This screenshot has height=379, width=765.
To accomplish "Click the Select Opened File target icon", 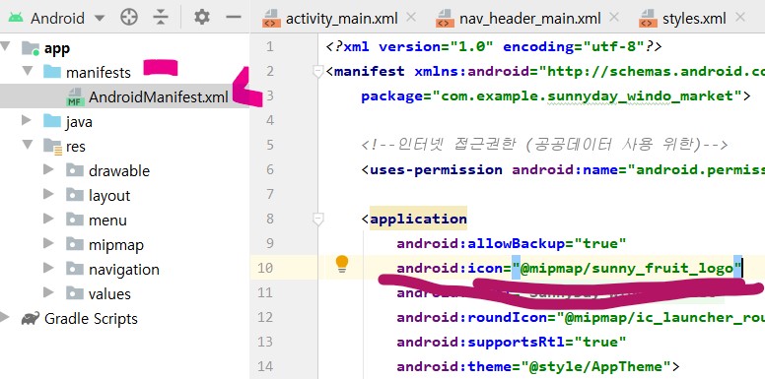I will (129, 18).
